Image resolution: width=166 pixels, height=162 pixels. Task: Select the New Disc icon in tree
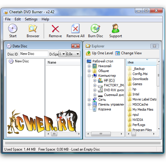pyautogui.click(x=11, y=61)
